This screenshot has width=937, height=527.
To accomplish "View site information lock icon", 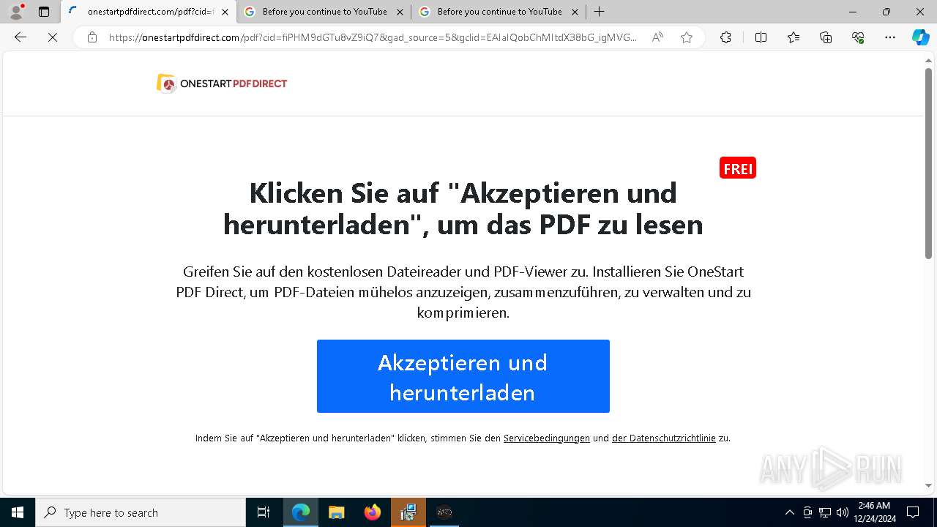I will (92, 37).
